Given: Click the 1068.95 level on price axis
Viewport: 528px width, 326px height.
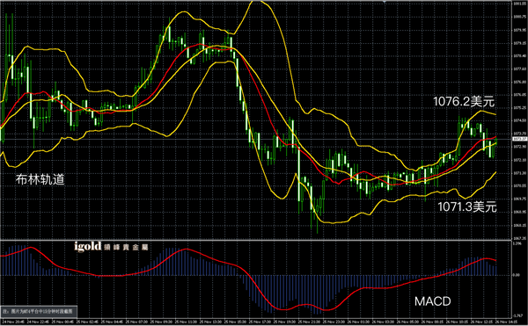Looking at the screenshot, I should tap(520, 212).
